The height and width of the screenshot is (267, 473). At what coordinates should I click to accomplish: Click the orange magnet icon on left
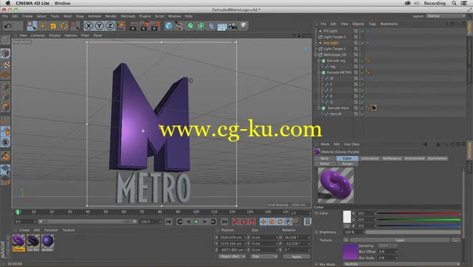point(6,156)
